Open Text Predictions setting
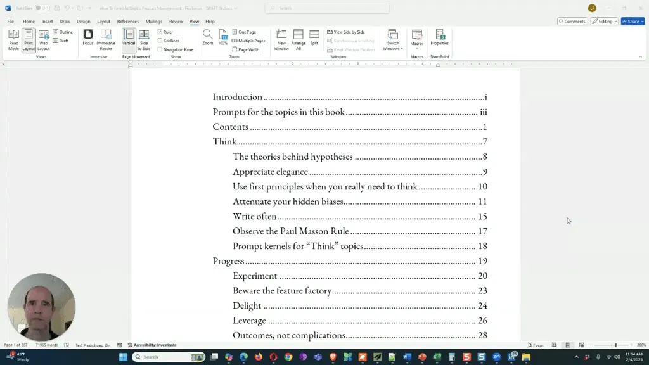Screen dimensions: 649x365 [x=93, y=345]
